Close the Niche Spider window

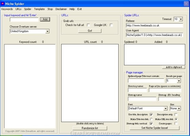[x=186, y=4]
